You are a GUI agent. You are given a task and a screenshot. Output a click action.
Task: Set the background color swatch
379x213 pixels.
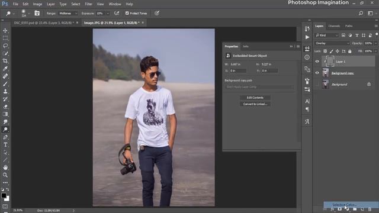click(7, 199)
